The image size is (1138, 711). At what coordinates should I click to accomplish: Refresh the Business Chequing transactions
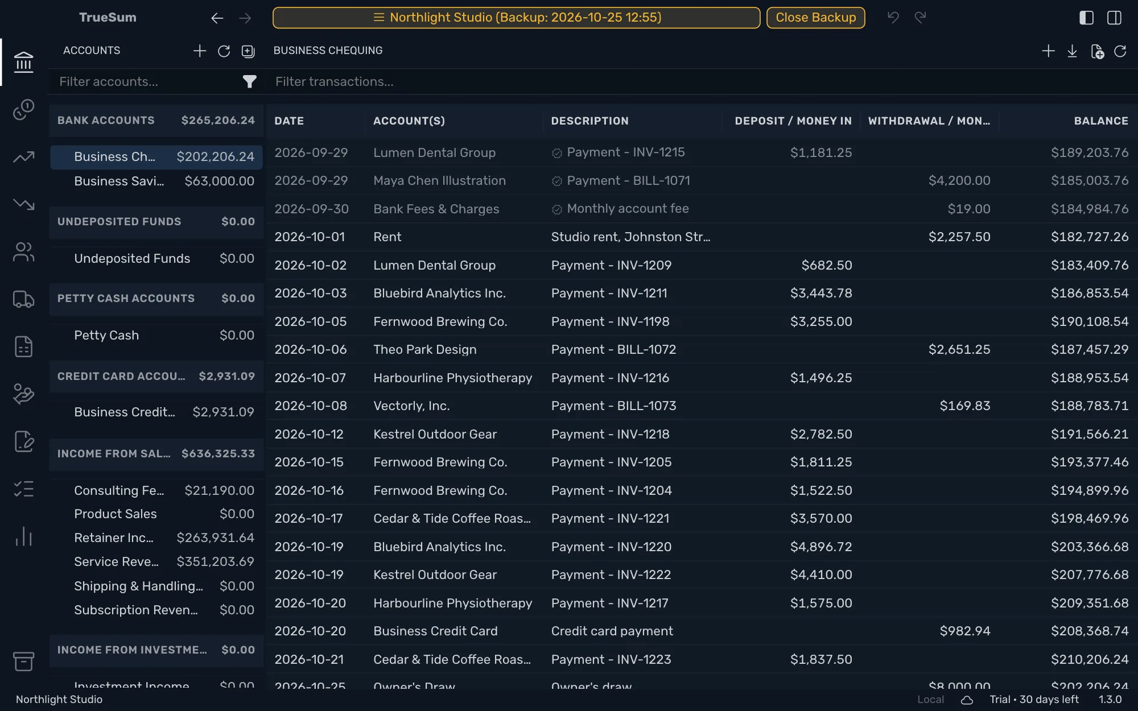(1120, 51)
